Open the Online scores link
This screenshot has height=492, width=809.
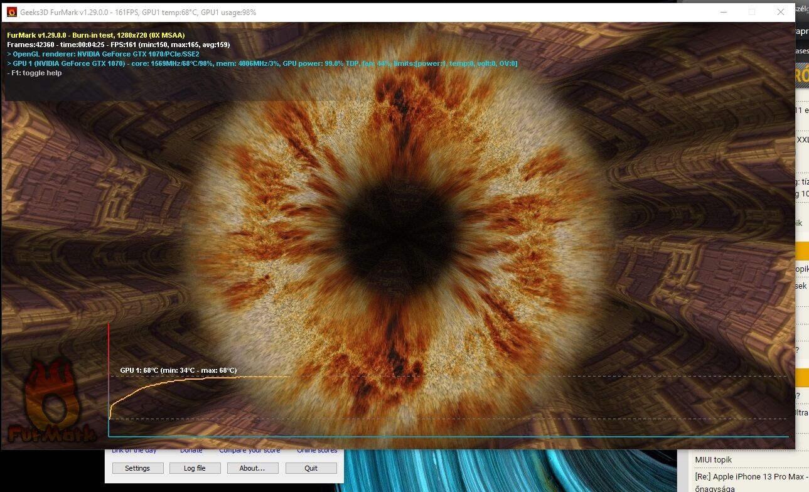[317, 451]
